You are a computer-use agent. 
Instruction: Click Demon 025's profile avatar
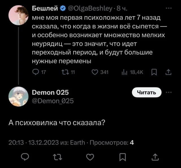tap(19, 96)
